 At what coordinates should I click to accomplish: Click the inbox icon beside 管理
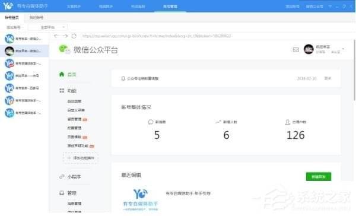coord(62,193)
